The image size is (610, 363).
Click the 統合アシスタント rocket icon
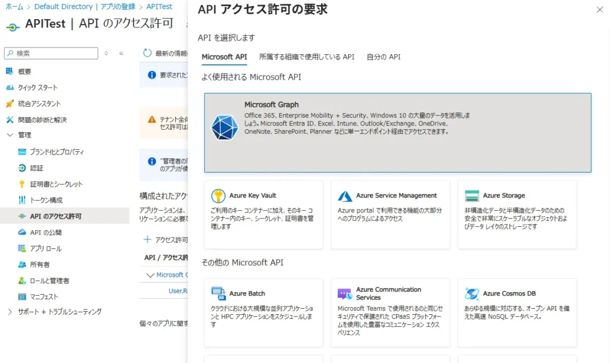(10, 104)
